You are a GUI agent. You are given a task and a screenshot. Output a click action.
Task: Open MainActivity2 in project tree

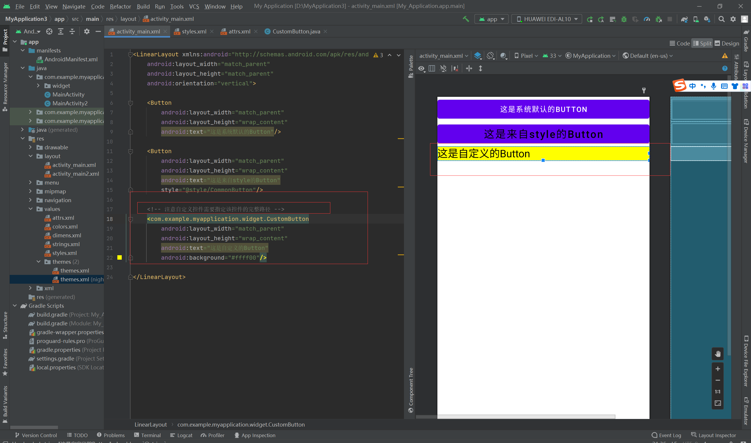point(70,103)
